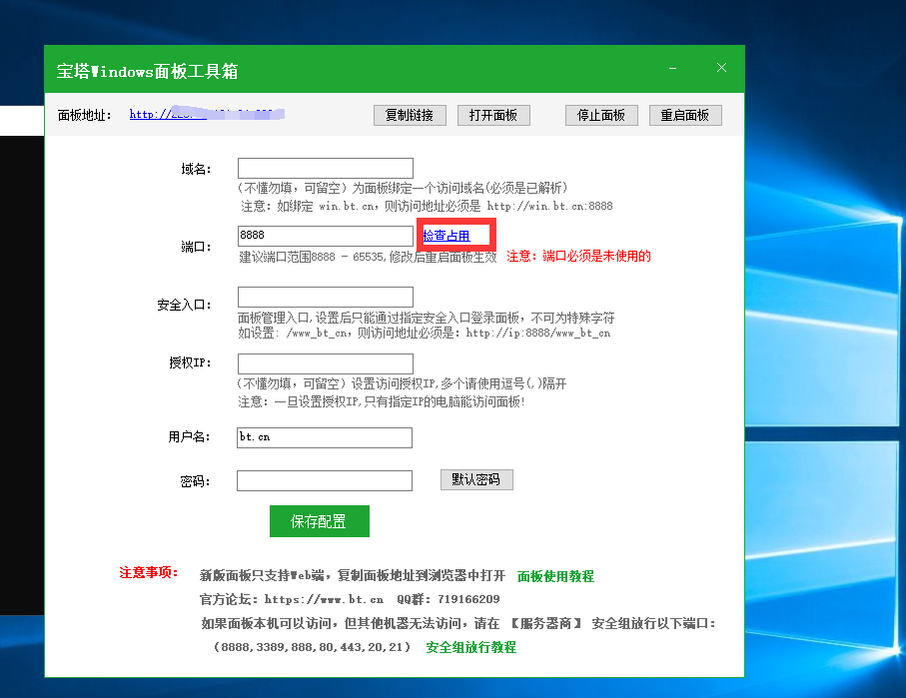
Task: Click the 密码: label
Action: point(196,481)
